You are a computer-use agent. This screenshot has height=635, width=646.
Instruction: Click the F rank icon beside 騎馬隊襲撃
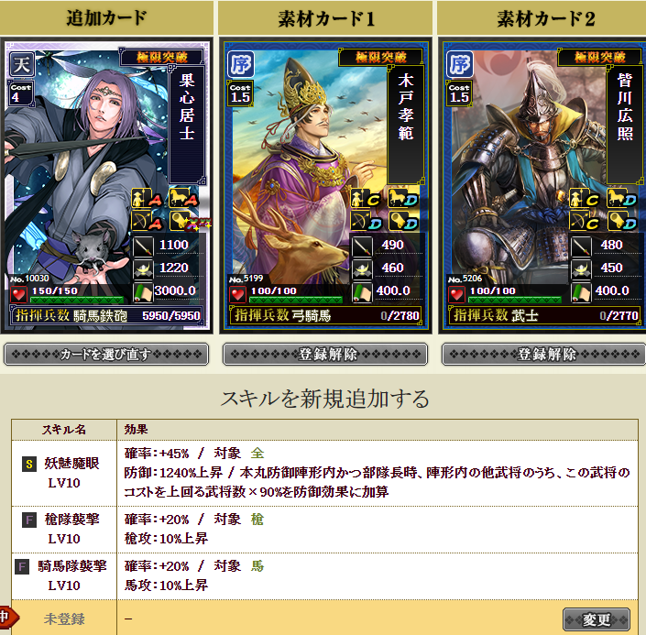tap(22, 567)
